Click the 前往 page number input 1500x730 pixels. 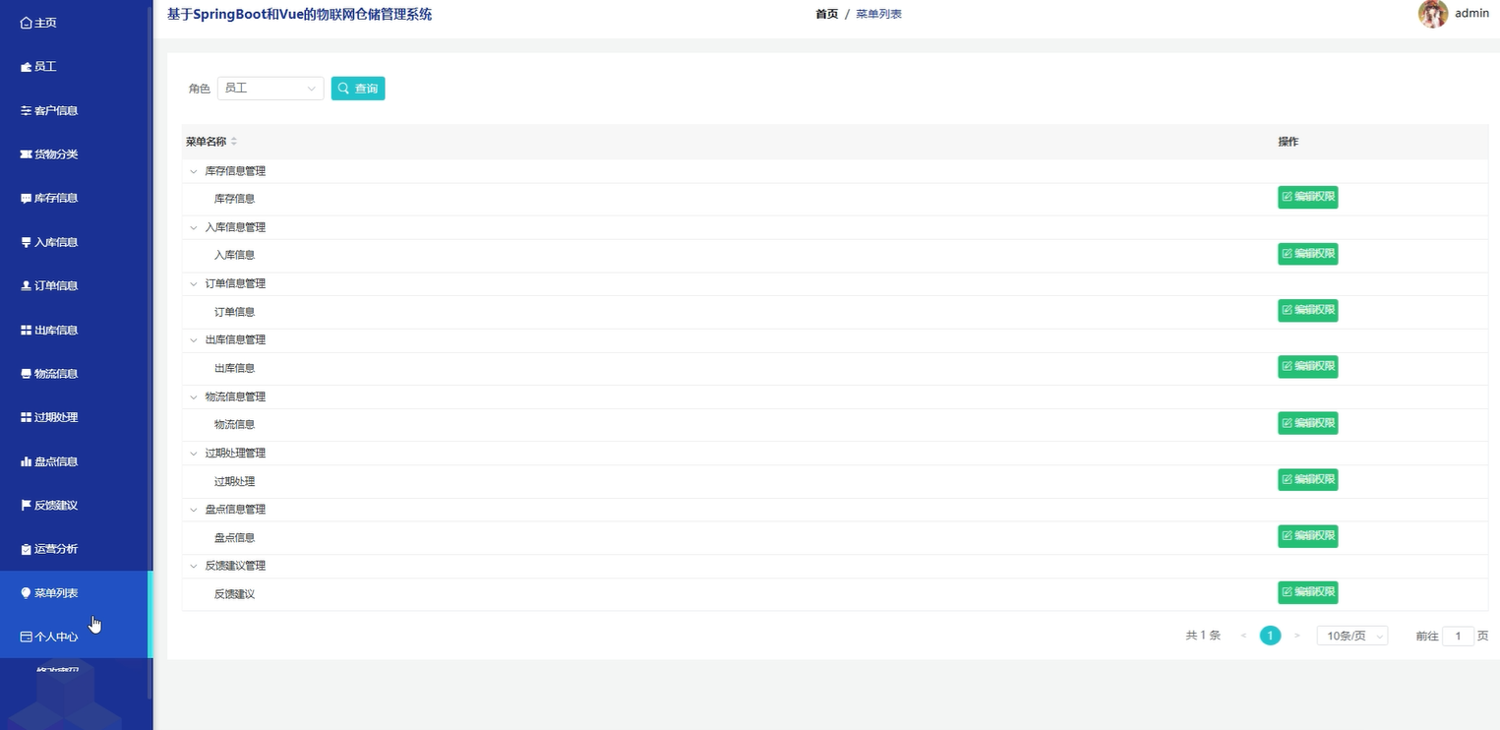(x=1458, y=636)
